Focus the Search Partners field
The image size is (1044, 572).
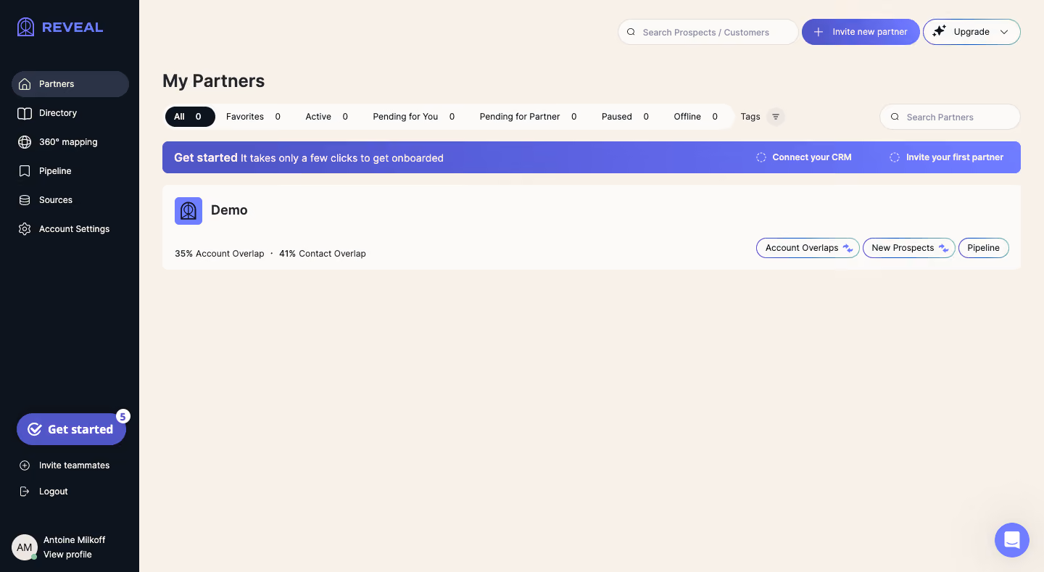[950, 117]
